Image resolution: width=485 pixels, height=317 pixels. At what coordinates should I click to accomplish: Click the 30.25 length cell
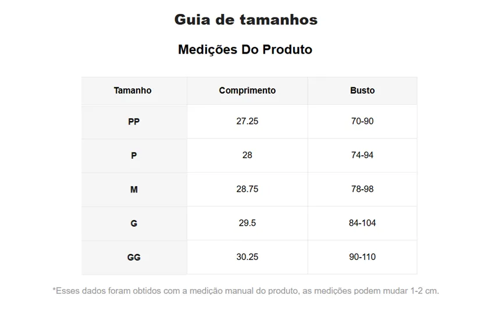[247, 257]
